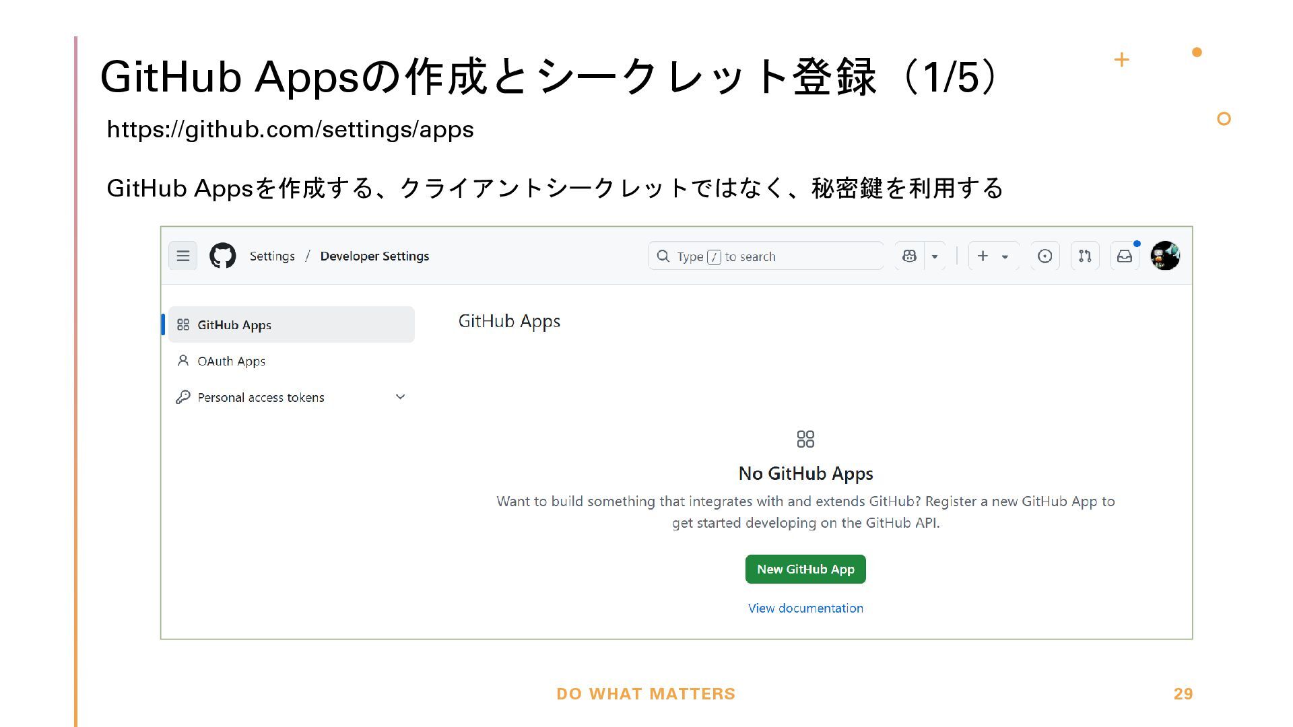Click the New GitHub App button
Screen dimensions: 1293x727
tap(805, 569)
